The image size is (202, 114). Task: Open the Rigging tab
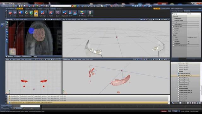click(x=47, y=9)
